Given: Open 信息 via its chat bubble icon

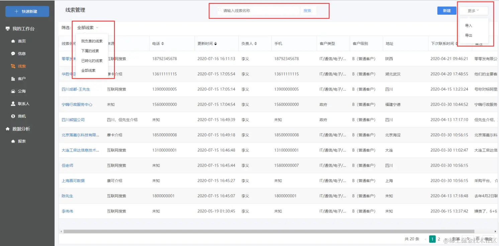Looking at the screenshot, I should click(13, 53).
